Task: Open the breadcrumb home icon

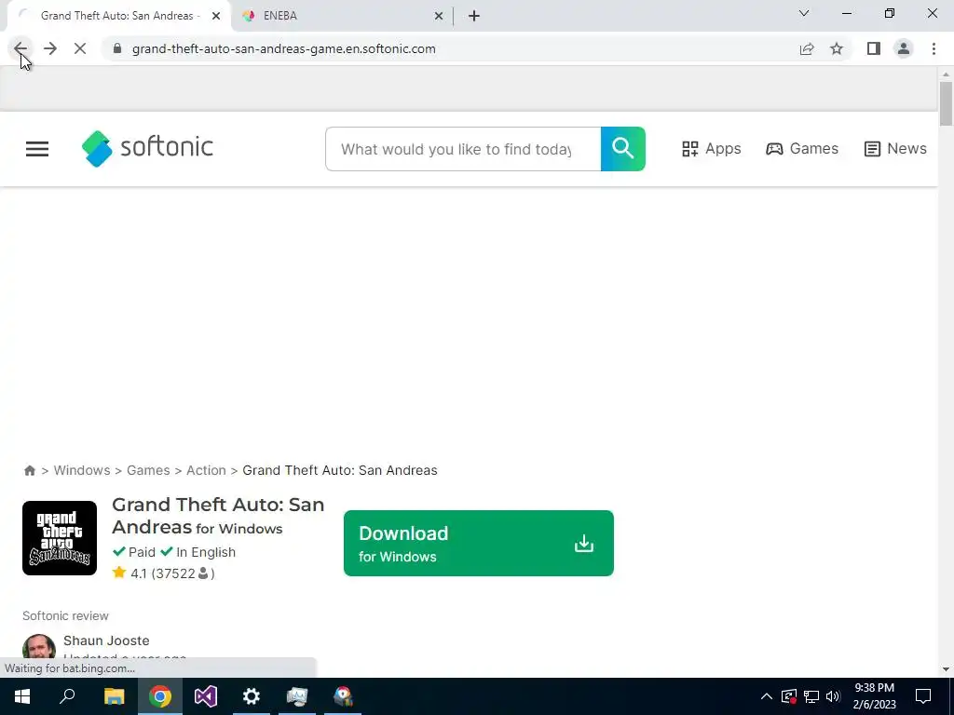Action: [x=29, y=470]
